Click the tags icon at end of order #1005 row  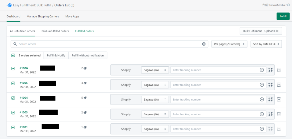[x=270, y=85]
